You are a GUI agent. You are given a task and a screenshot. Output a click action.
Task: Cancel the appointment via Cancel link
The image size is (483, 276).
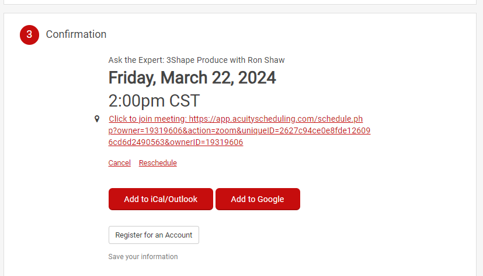119,163
